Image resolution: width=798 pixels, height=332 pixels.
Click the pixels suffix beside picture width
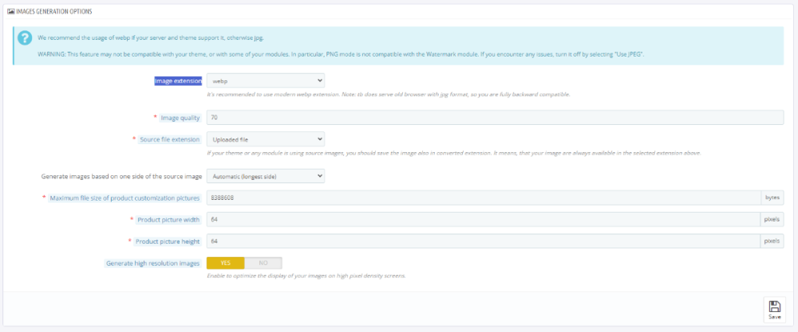pyautogui.click(x=772, y=219)
